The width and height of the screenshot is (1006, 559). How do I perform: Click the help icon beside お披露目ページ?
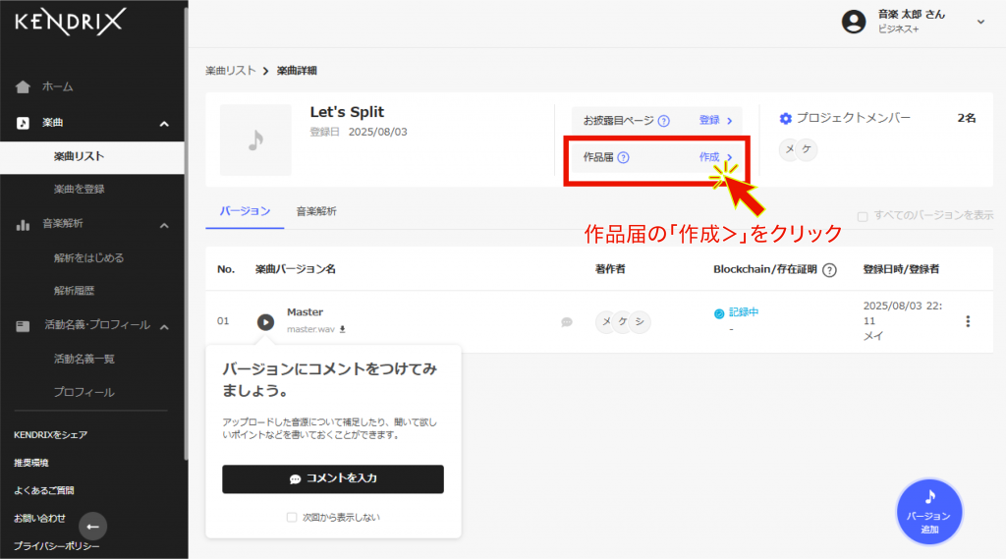[x=664, y=121]
